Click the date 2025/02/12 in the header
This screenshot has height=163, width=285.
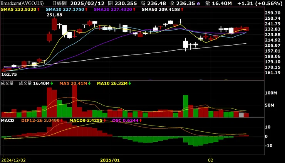87,3
